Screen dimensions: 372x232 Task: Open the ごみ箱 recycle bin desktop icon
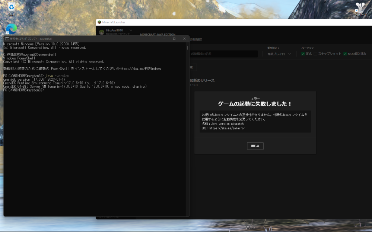pyautogui.click(x=11, y=9)
